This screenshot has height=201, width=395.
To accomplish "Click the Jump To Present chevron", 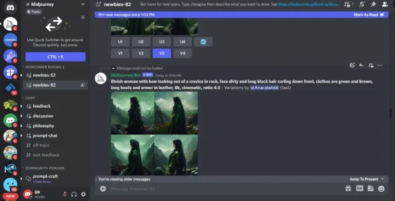I will [x=383, y=179].
